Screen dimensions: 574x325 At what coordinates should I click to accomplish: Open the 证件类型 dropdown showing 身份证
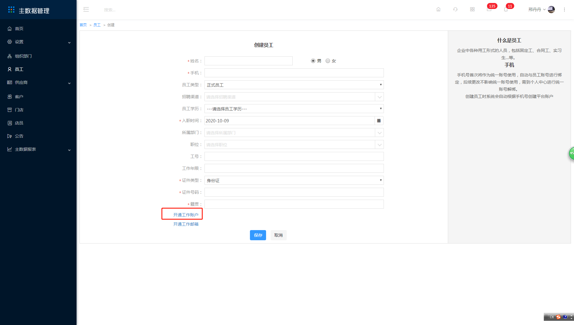pos(294,180)
